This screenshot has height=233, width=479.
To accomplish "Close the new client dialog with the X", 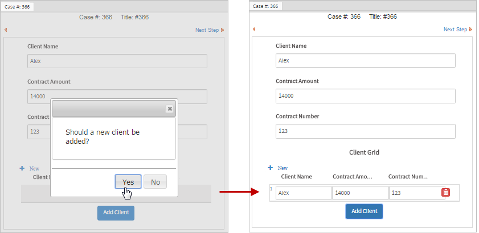I will (169, 109).
